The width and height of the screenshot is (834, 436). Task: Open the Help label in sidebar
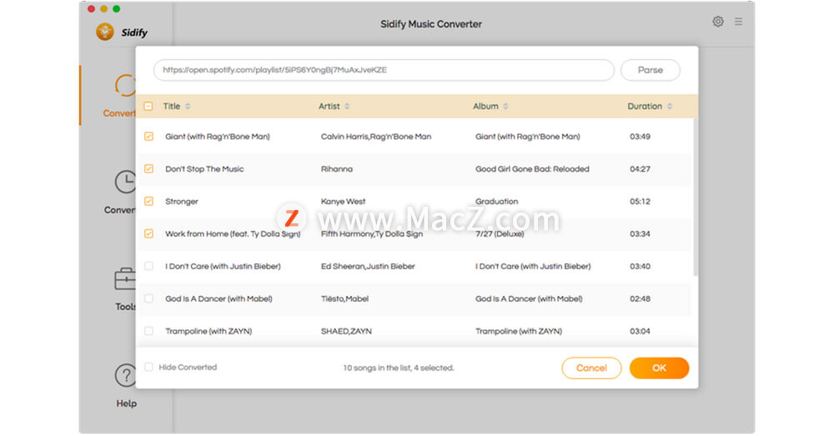pos(127,403)
